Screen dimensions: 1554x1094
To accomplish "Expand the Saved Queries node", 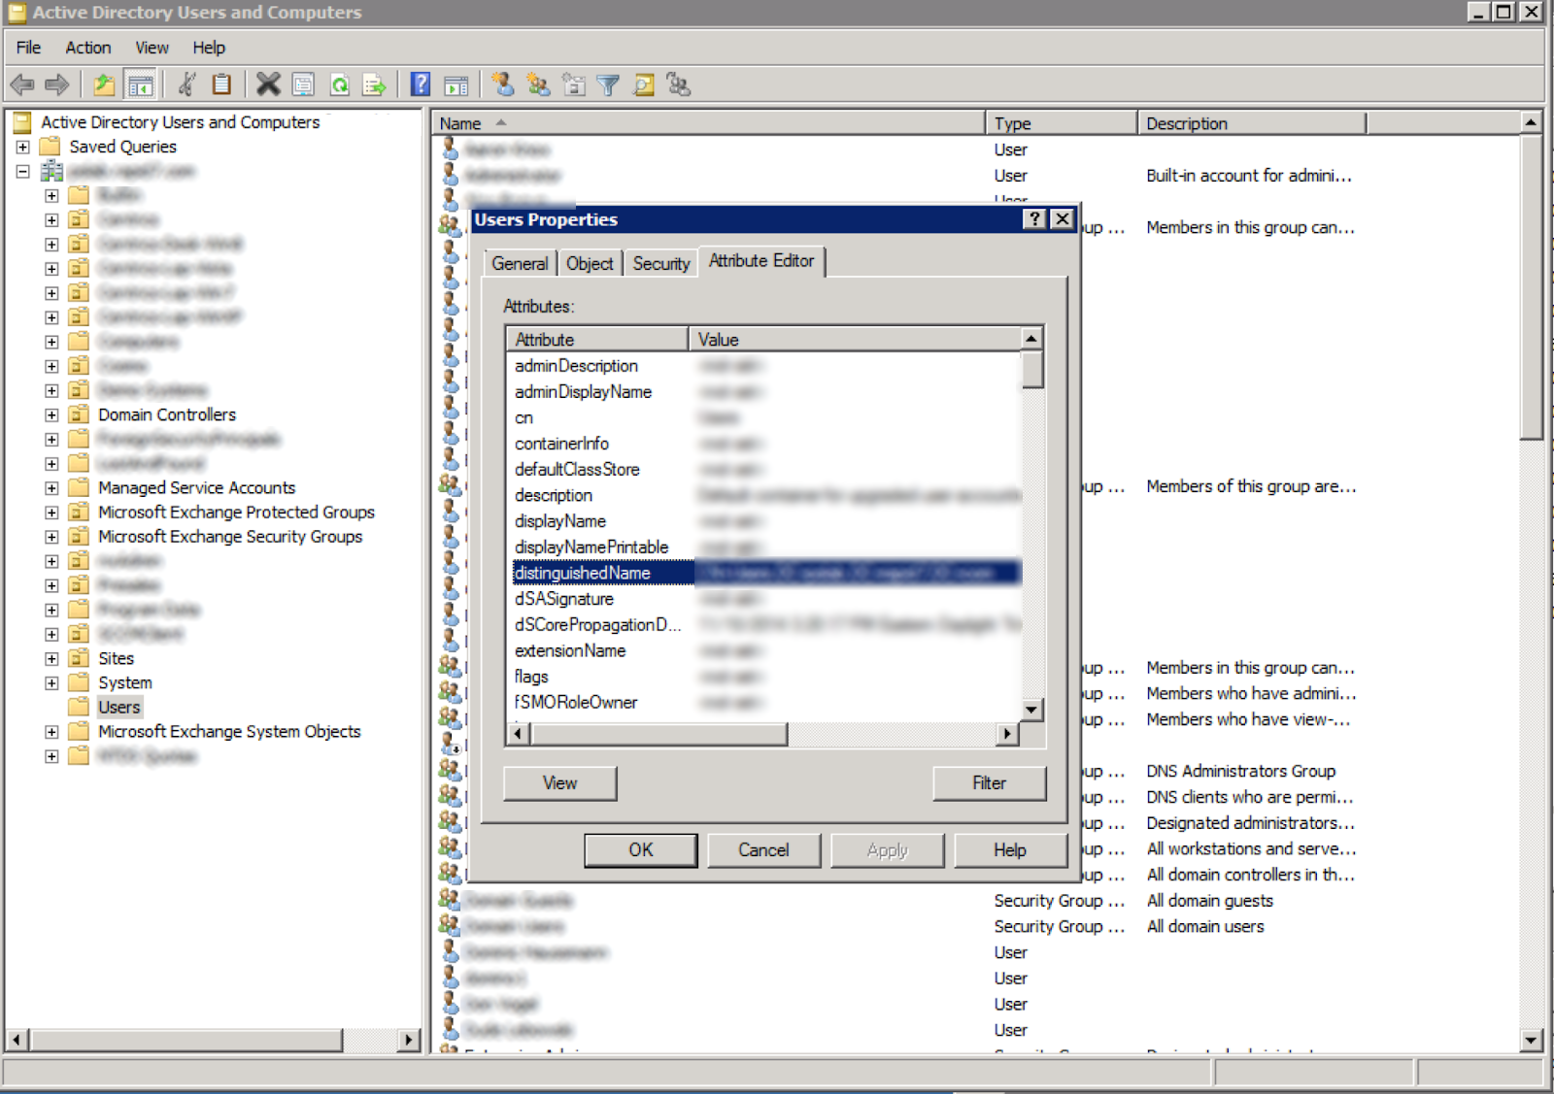I will click(x=22, y=147).
